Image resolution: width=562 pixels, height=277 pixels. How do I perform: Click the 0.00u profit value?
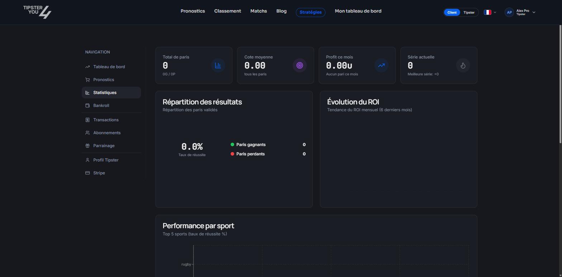point(339,66)
